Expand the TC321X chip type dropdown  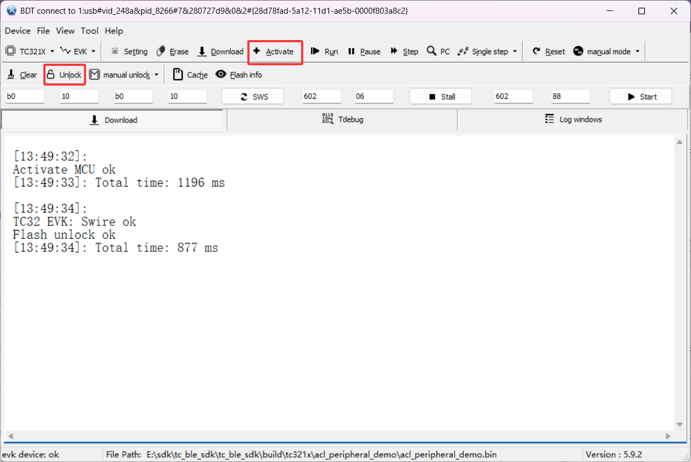click(30, 52)
